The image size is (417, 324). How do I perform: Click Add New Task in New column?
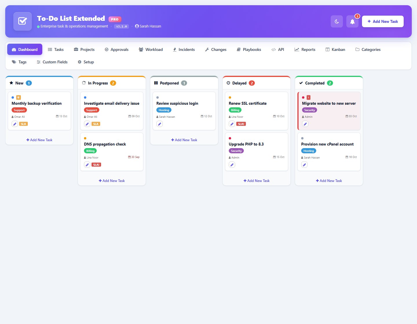39,140
